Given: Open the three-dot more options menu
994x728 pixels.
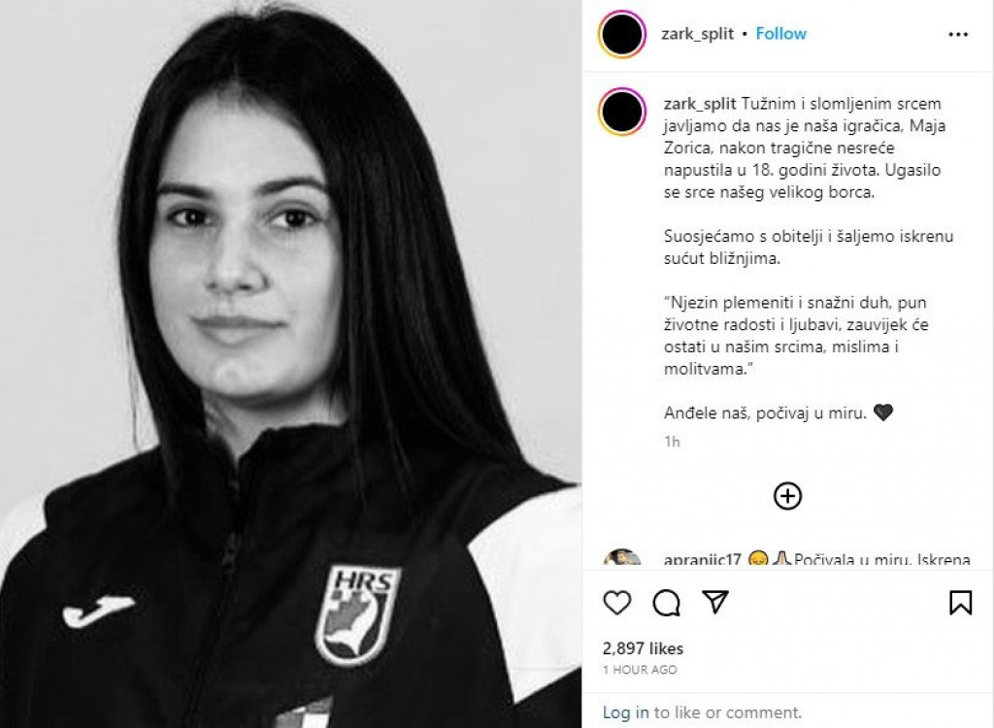Looking at the screenshot, I should (x=958, y=34).
